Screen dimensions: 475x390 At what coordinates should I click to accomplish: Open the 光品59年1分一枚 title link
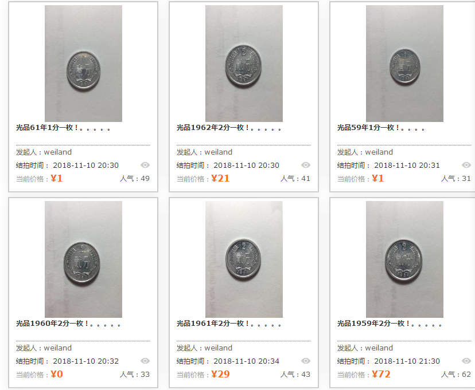pyautogui.click(x=381, y=128)
